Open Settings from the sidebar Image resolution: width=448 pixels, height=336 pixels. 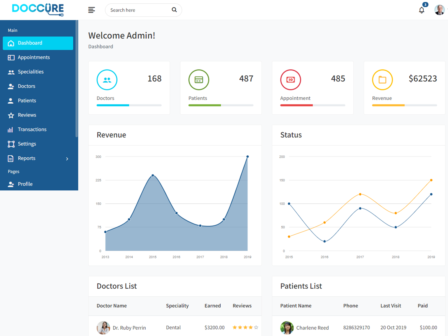point(27,144)
